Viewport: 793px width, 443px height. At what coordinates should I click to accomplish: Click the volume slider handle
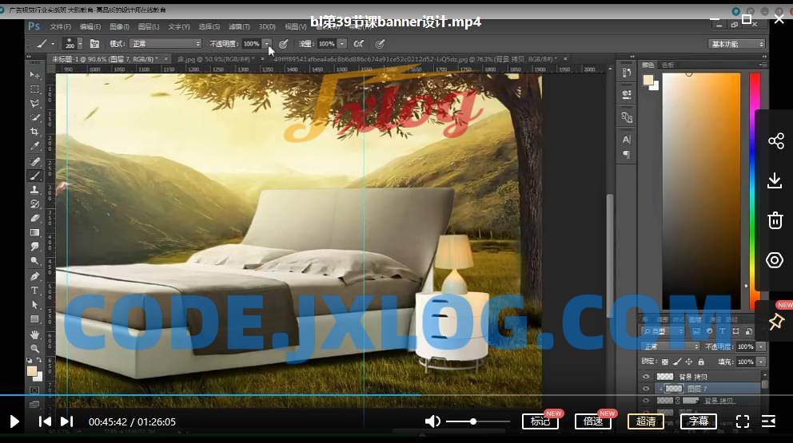473,421
